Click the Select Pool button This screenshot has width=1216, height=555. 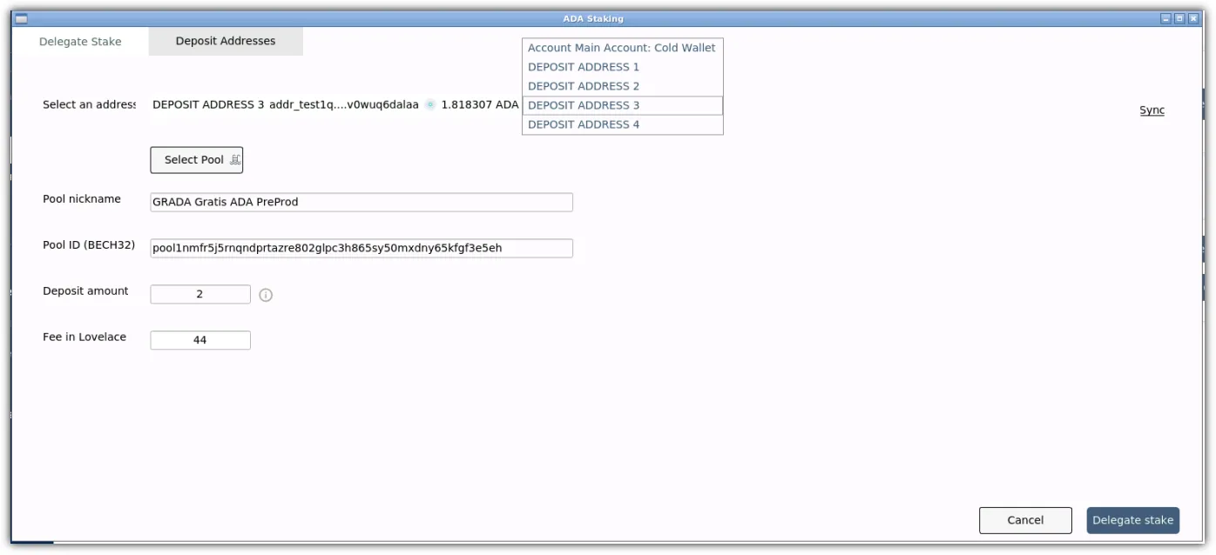[197, 160]
